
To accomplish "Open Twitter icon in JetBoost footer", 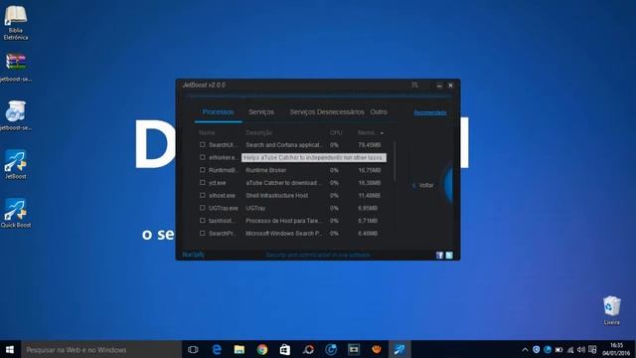I will click(449, 255).
